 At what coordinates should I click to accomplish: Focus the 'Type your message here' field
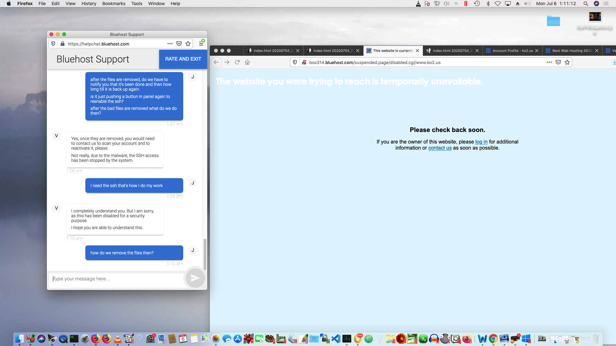tap(117, 279)
